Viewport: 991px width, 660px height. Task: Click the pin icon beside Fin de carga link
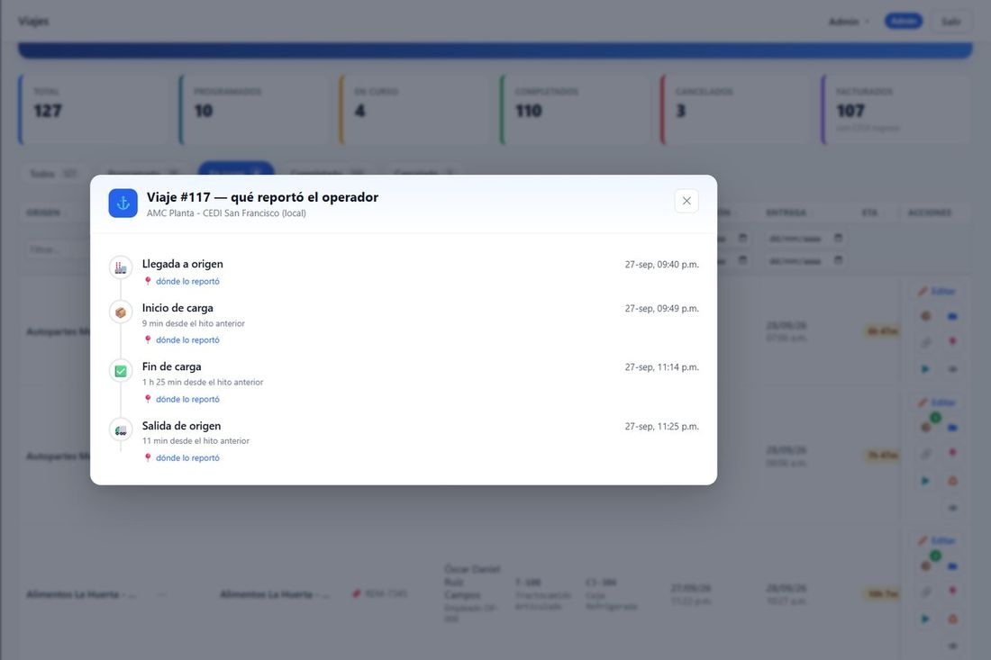click(148, 399)
